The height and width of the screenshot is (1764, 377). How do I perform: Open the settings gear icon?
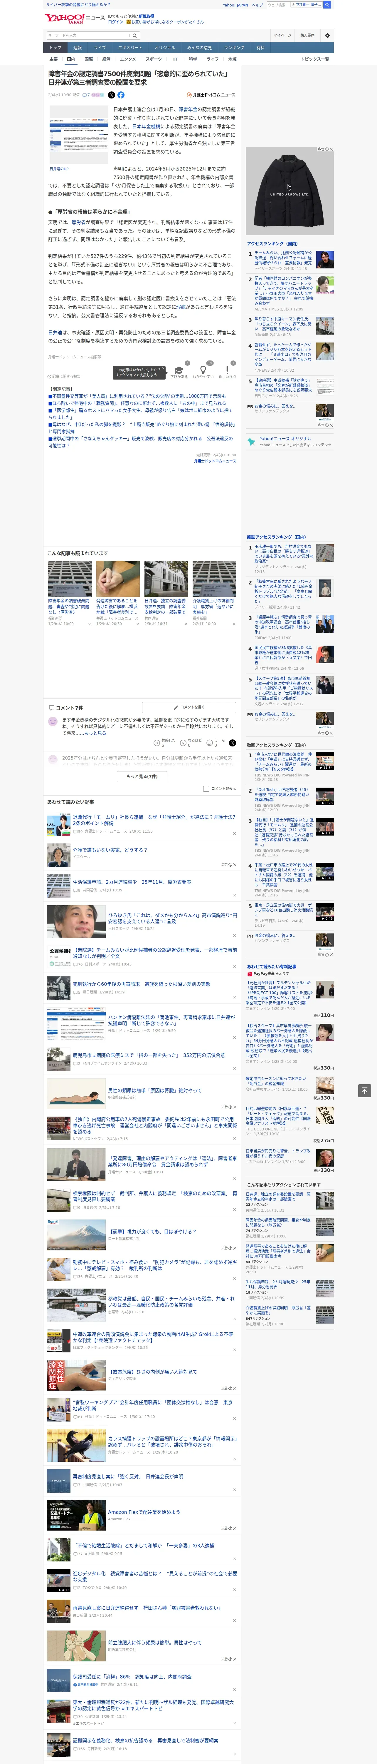click(x=327, y=36)
